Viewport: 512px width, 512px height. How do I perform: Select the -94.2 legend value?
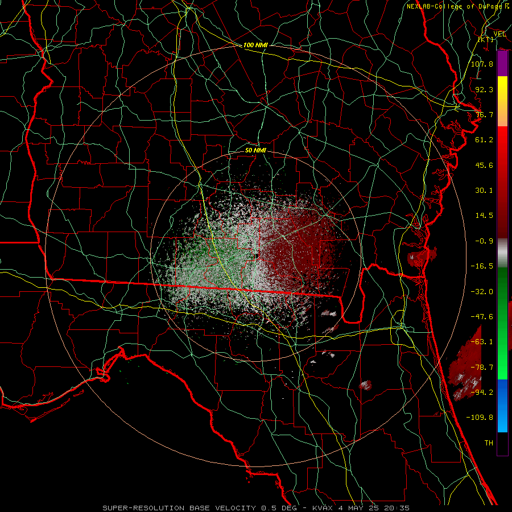pyautogui.click(x=482, y=393)
